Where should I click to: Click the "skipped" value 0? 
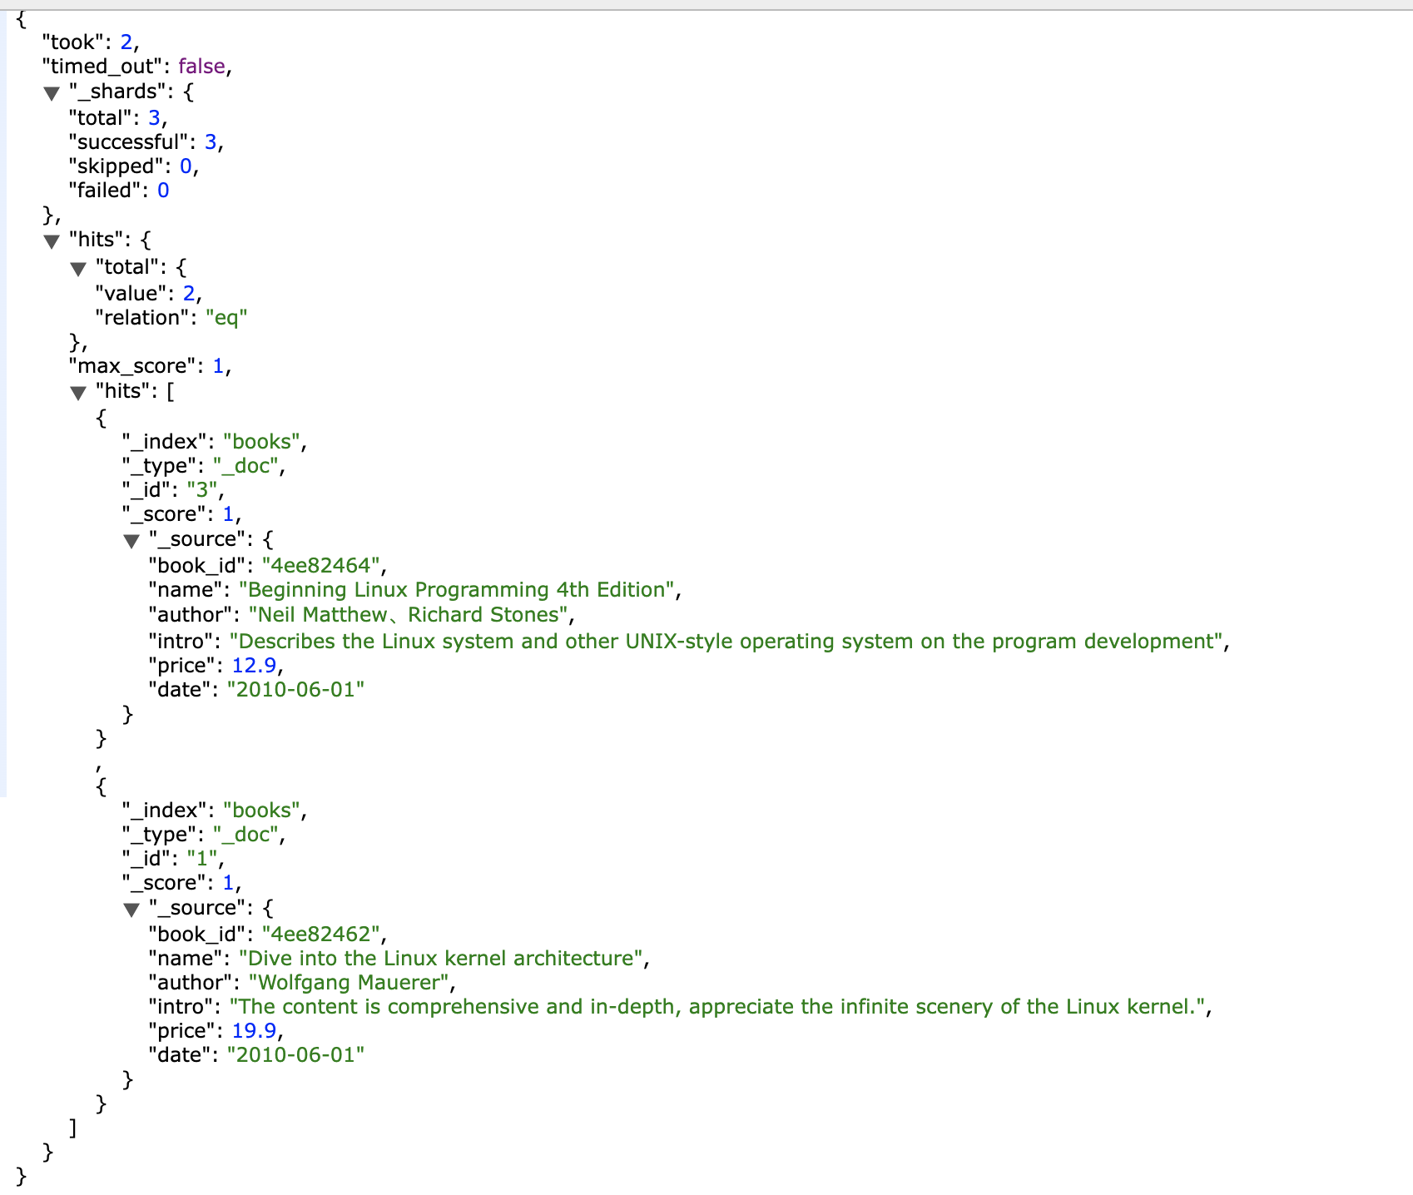coord(186,166)
